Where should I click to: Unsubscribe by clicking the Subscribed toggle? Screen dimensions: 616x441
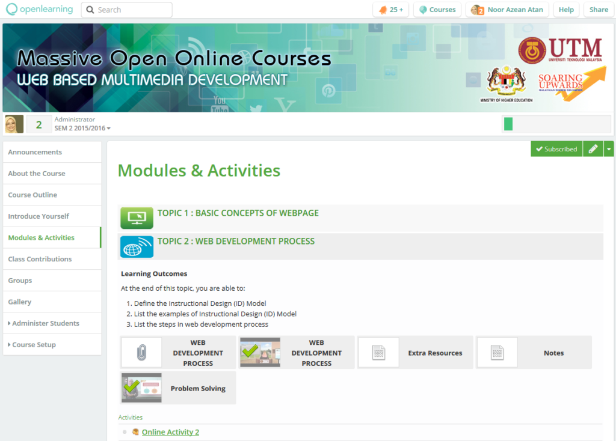click(x=556, y=148)
